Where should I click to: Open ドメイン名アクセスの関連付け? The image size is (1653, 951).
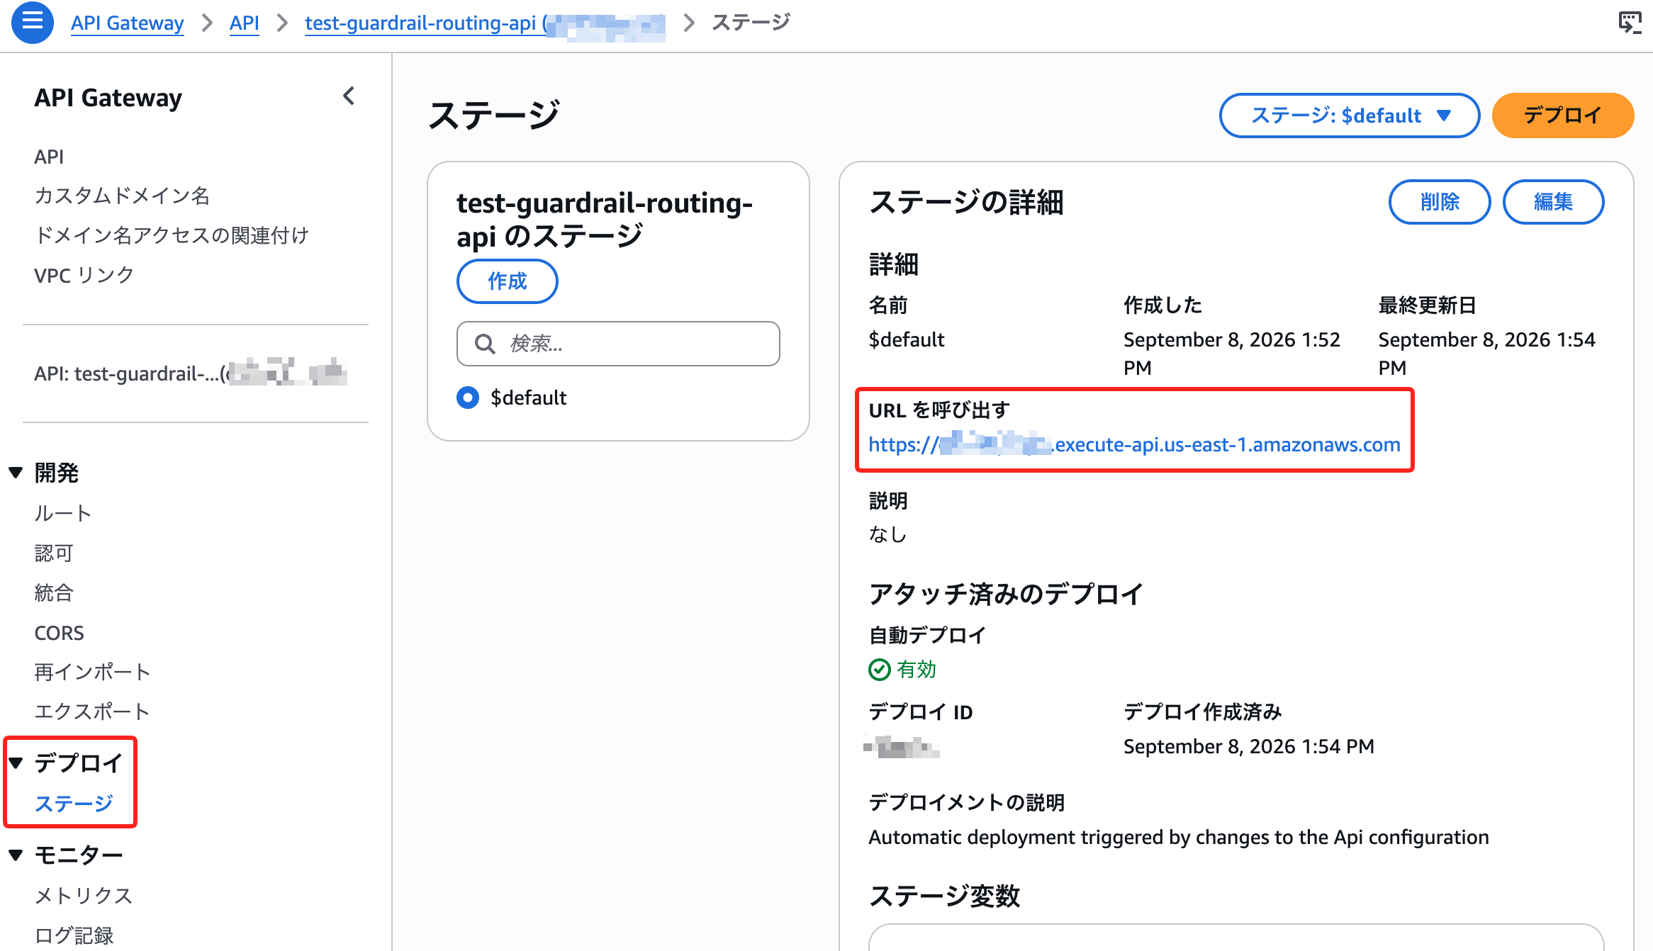click(x=172, y=235)
